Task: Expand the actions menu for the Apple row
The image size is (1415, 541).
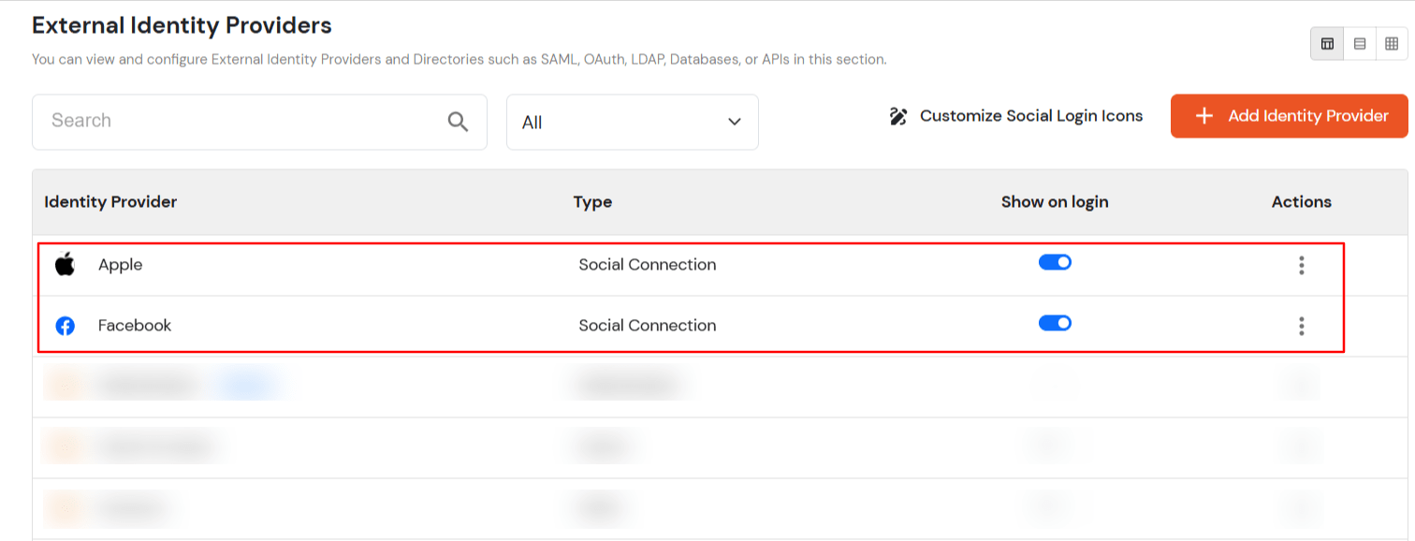Action: [x=1301, y=265]
